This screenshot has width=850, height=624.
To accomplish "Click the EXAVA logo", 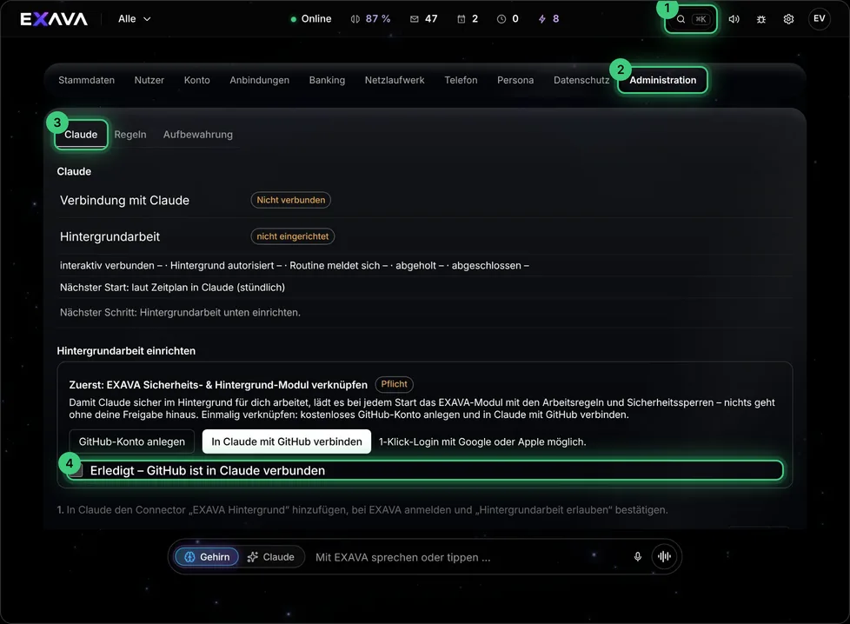I will click(x=54, y=19).
